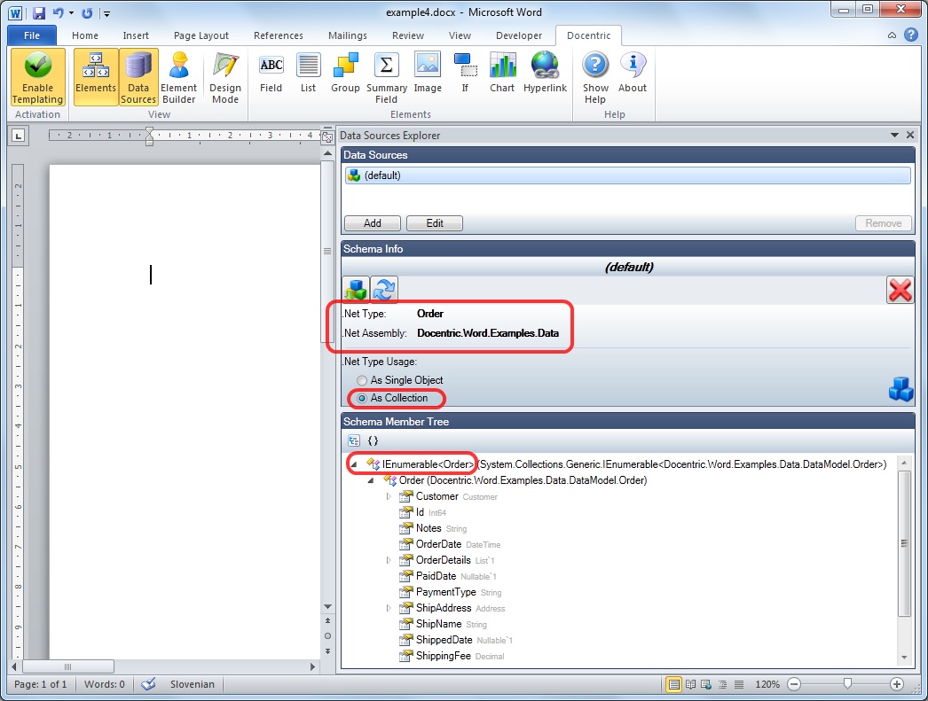Click the Undo icon in quick access toolbar
Screen dimensions: 928x701
pos(58,12)
